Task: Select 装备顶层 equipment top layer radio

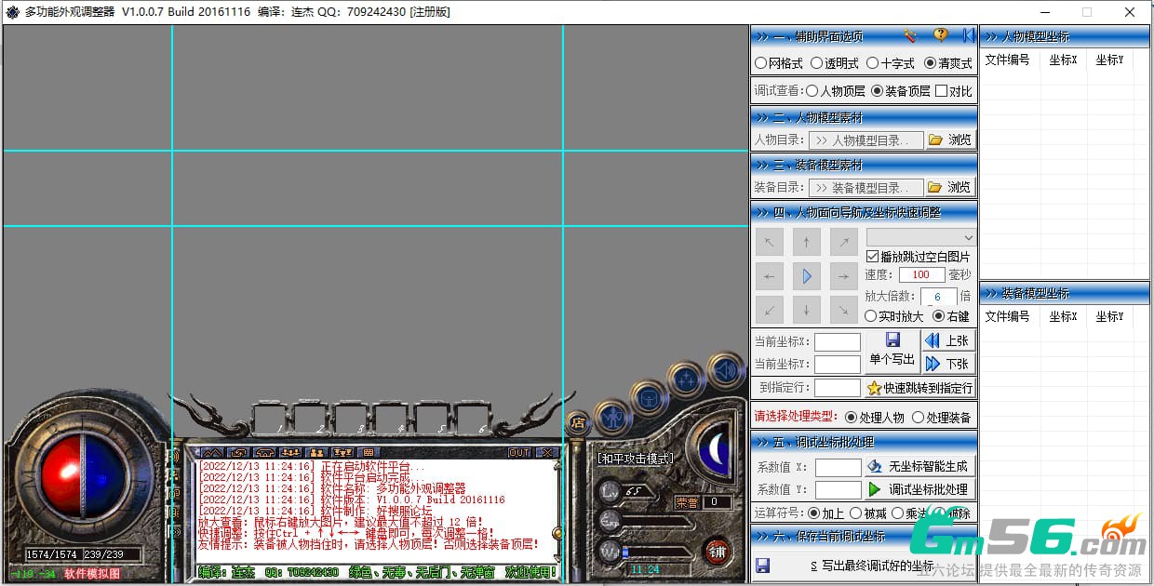Action: point(901,91)
